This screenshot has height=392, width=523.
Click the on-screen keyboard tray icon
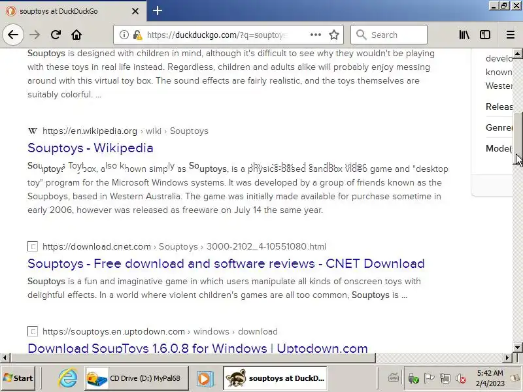394,378
